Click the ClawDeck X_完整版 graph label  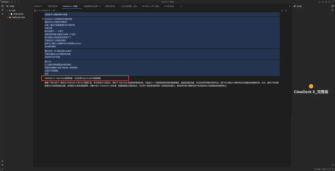pos(311,92)
